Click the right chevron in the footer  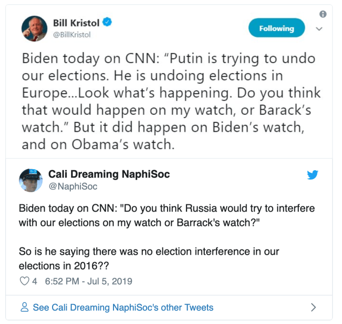coord(313,307)
